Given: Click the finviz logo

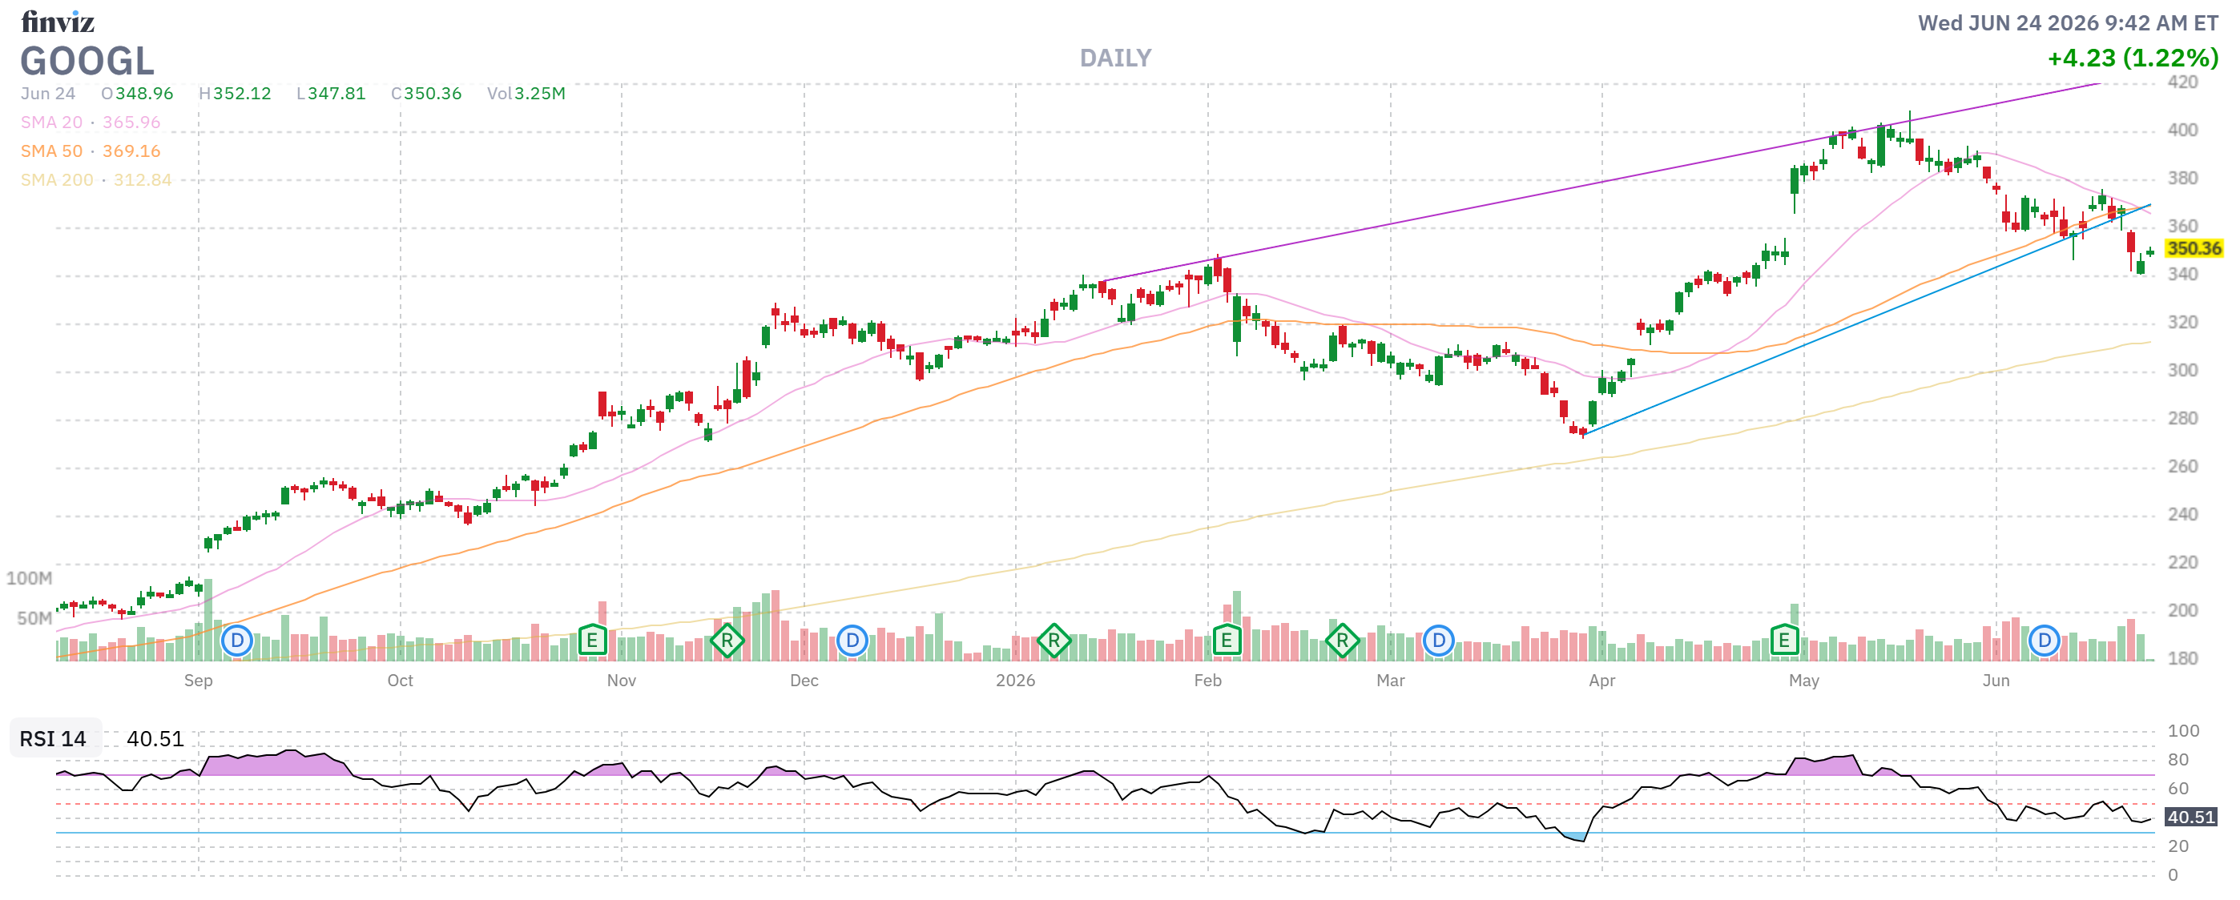Looking at the screenshot, I should coord(58,22).
